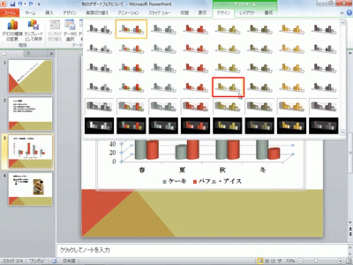
Task: Click the zoom in plus button
Action: click(x=340, y=261)
